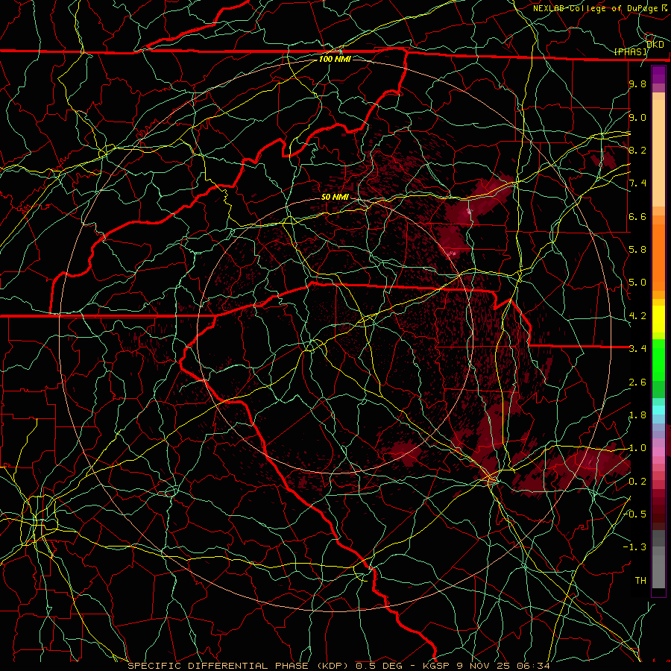Click the 2.6 value on the color scale
Image resolution: width=671 pixels, height=671 pixels.
(637, 382)
